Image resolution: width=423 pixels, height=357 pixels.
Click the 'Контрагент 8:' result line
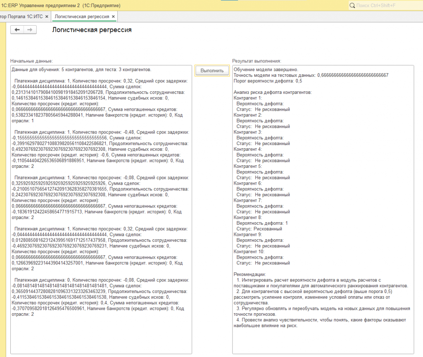coord(248,217)
